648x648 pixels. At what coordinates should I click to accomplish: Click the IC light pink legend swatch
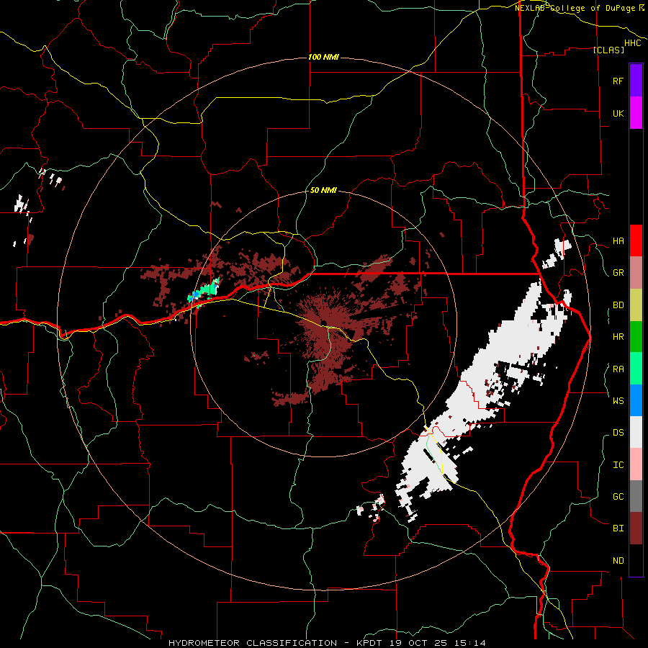coord(636,464)
